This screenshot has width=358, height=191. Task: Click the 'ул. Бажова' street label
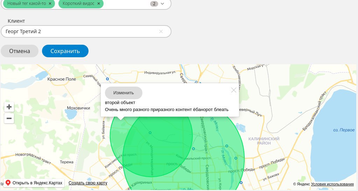coord(271,177)
